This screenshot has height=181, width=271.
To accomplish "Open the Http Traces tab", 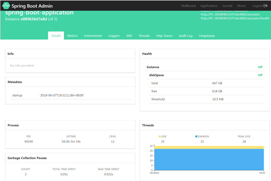I will (x=164, y=36).
